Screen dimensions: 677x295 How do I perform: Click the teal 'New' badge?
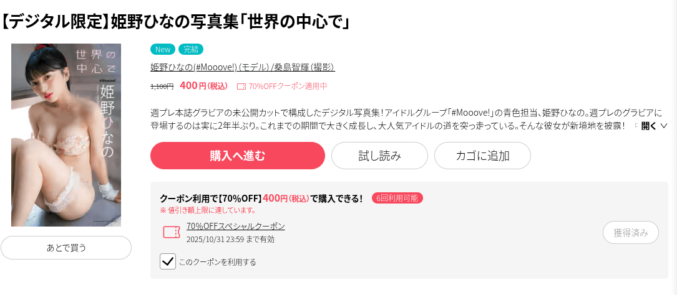click(163, 49)
